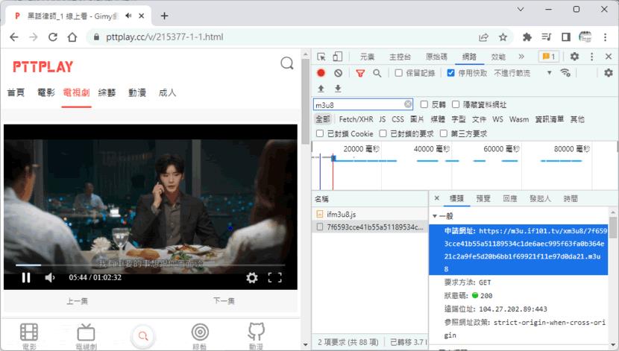Open the share page icon in address bar
The image size is (619, 351).
tap(483, 37)
